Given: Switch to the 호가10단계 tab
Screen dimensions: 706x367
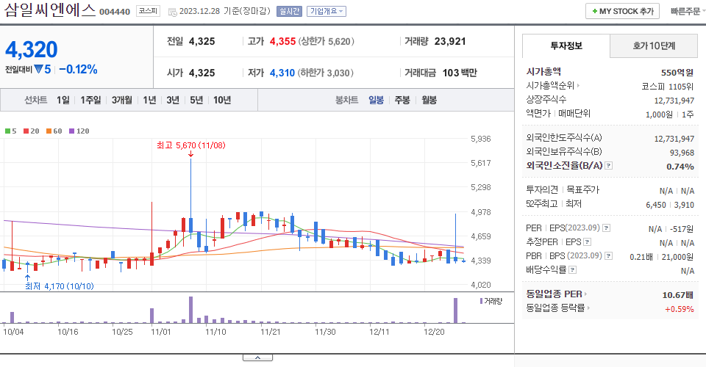Looking at the screenshot, I should coord(654,46).
